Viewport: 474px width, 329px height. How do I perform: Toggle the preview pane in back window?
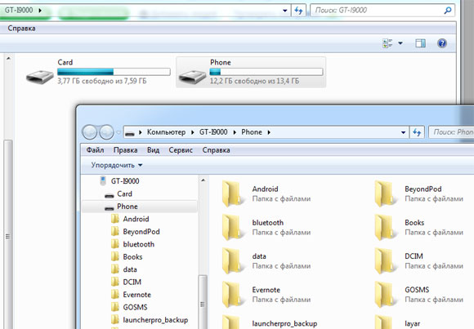tap(420, 43)
